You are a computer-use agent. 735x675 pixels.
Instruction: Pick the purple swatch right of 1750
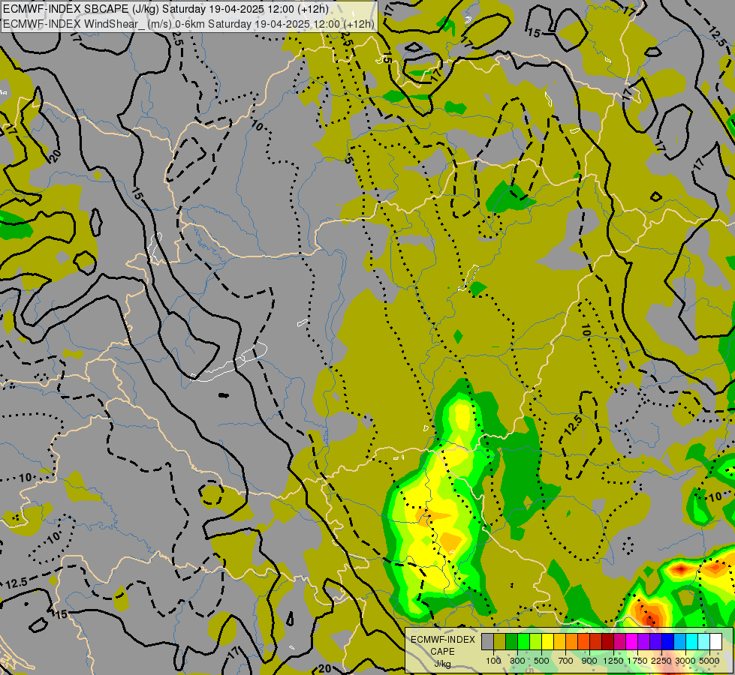[x=644, y=642]
